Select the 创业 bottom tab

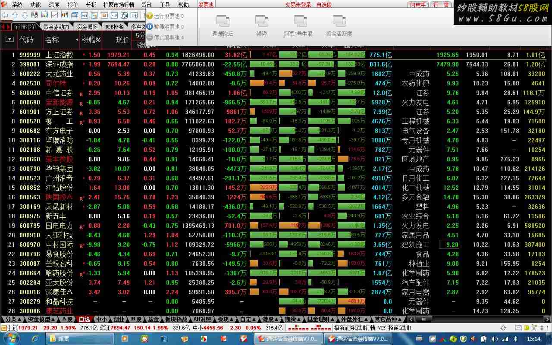[118, 319]
